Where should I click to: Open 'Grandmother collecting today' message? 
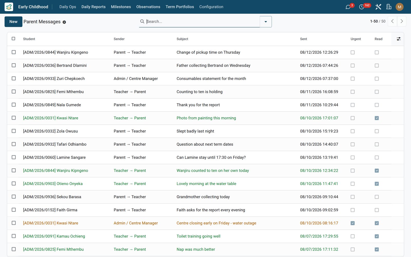point(203,197)
